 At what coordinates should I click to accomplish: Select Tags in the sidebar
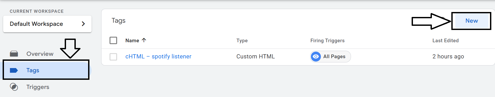click(x=46, y=70)
